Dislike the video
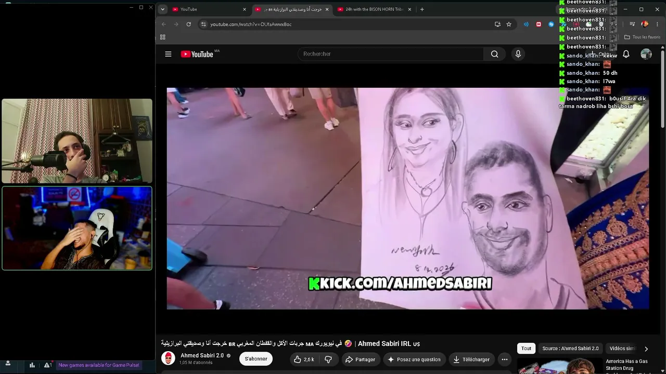 point(328,359)
